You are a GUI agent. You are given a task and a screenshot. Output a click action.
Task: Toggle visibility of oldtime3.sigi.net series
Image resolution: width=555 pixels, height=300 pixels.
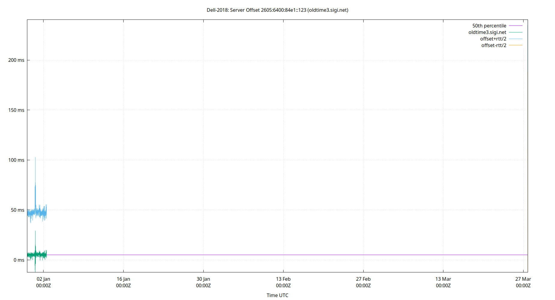487,32
